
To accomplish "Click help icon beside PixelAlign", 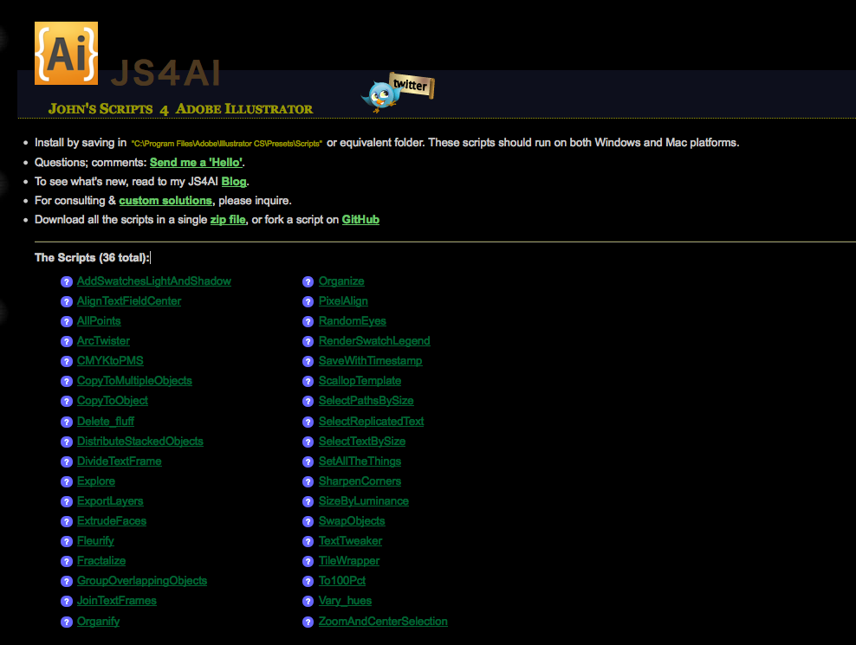I will [308, 302].
